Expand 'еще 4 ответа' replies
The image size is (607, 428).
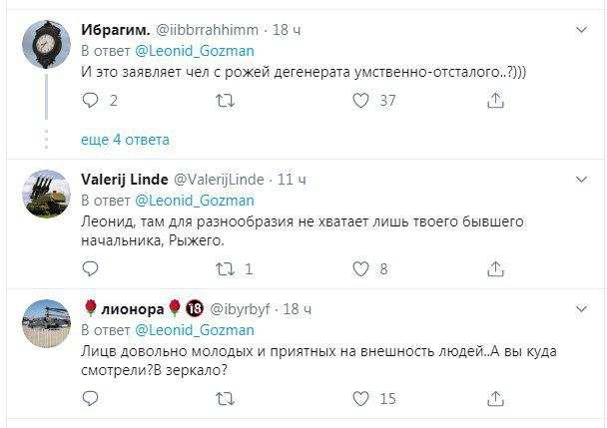click(x=111, y=140)
